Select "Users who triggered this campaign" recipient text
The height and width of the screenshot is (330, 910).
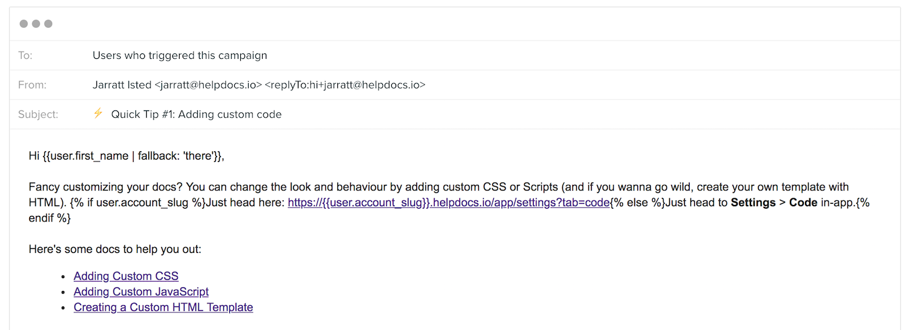click(x=180, y=56)
